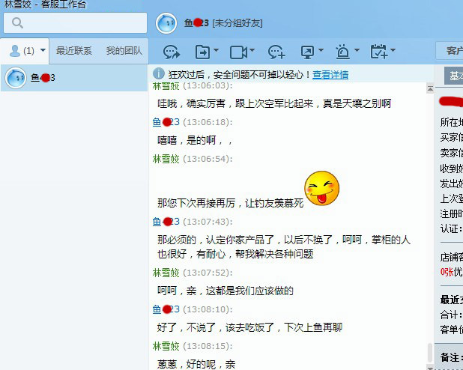Viewport: 463px width, 370px height.
Task: Expand the contacts tab dropdown arrow
Action: point(43,50)
